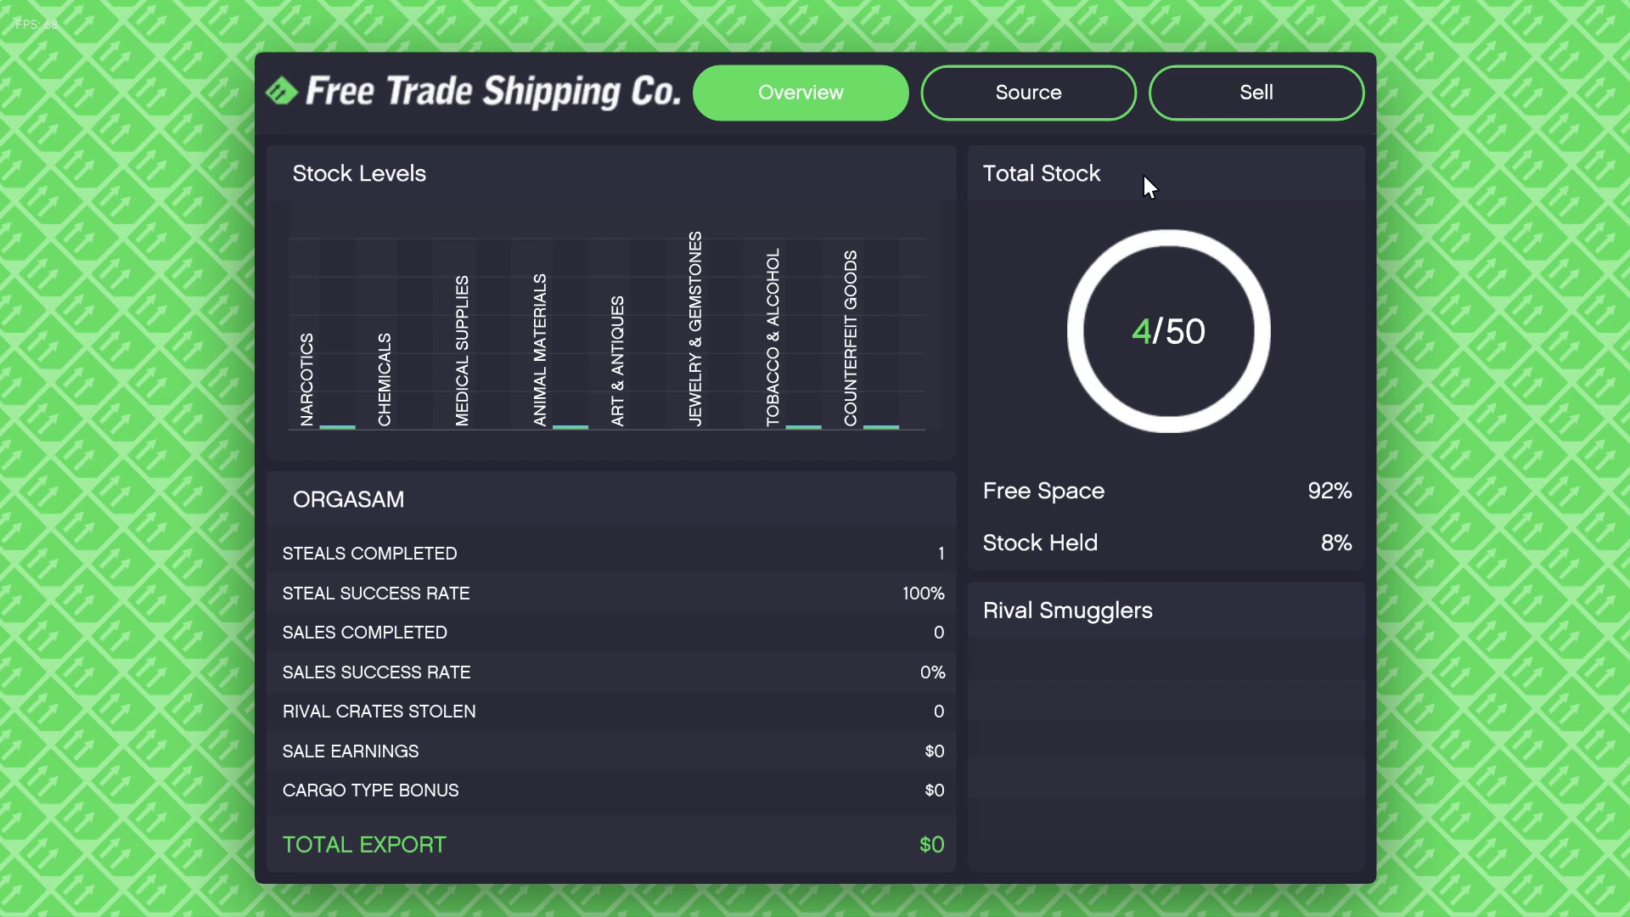Click the Rival Crates Stolen row
The width and height of the screenshot is (1630, 917).
click(611, 712)
